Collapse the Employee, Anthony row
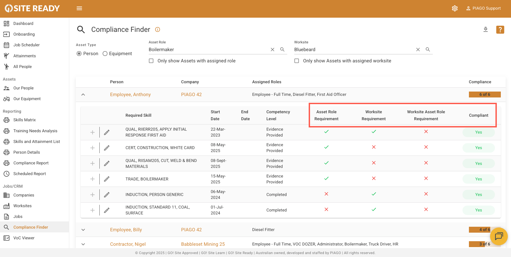This screenshot has height=257, width=511. coord(83,95)
